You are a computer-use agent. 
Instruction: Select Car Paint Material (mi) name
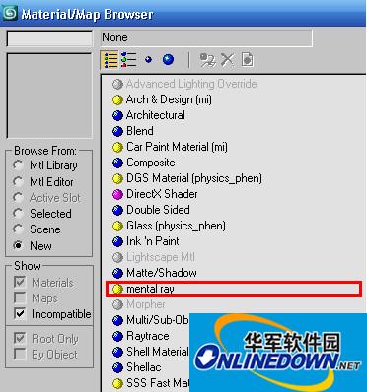pos(177,147)
